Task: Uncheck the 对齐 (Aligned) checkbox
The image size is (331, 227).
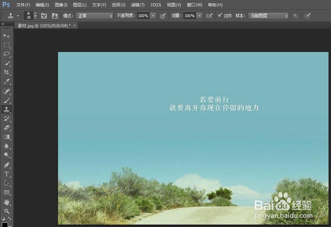Action: pos(220,15)
